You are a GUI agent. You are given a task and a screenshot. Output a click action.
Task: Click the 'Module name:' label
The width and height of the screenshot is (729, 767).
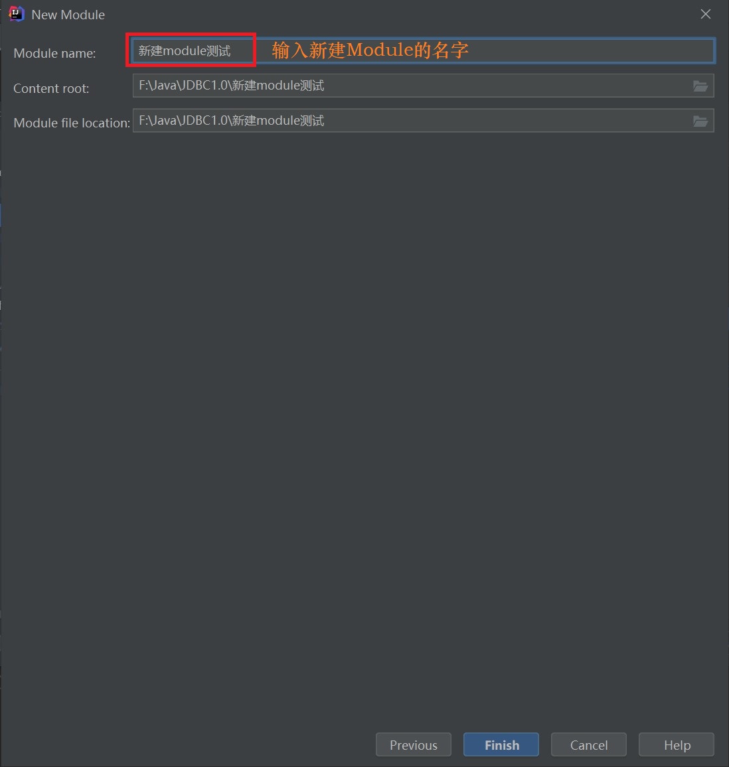55,53
